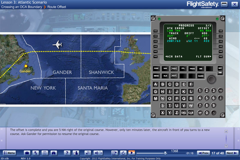Image resolution: width=240 pixels, height=160 pixels.
Task: Click the number 9 key
Action: pyautogui.click(x=214, y=105)
